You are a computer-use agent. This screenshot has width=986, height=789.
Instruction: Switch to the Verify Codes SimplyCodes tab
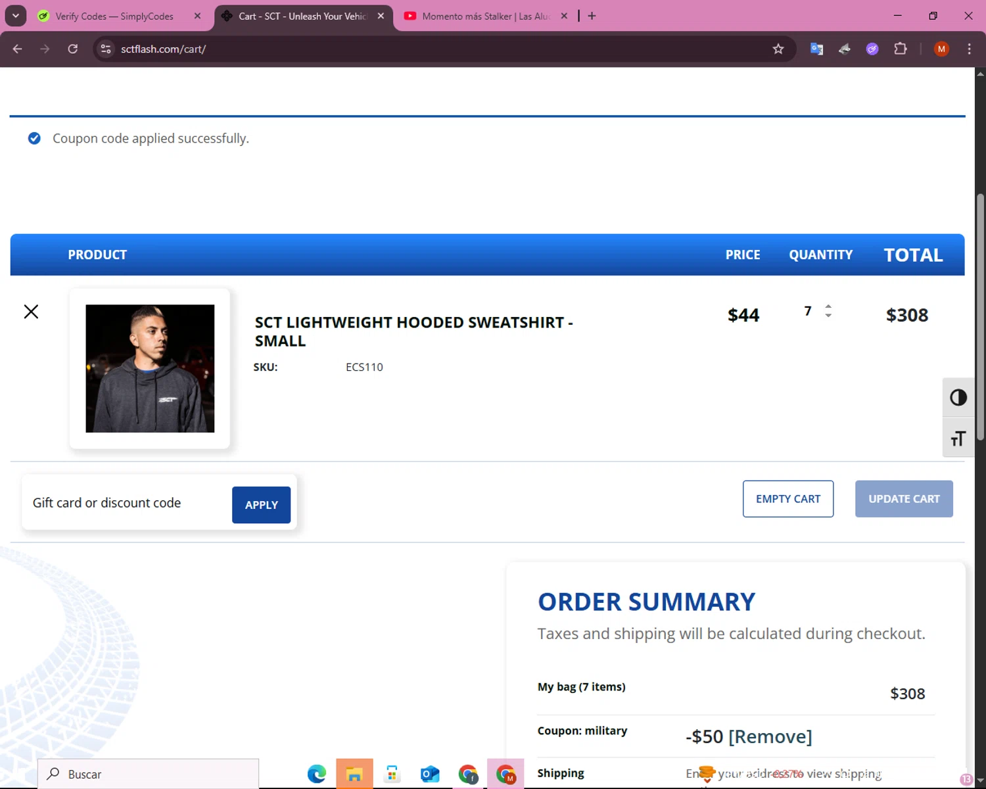[114, 16]
